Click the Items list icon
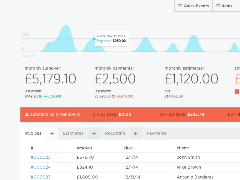The height and width of the screenshot is (180, 240). 218,6
